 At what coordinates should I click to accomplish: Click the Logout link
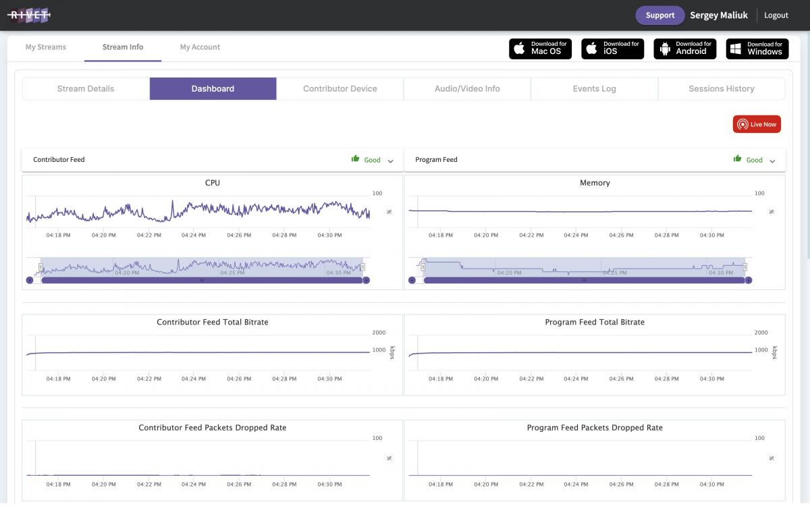(x=776, y=16)
